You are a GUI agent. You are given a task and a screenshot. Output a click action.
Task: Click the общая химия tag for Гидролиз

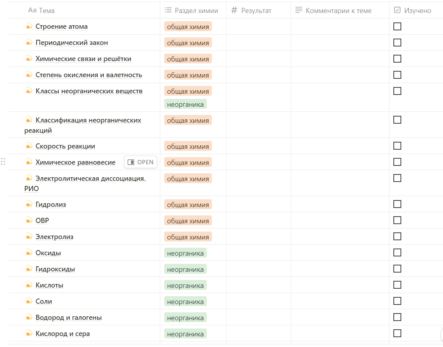[188, 204]
